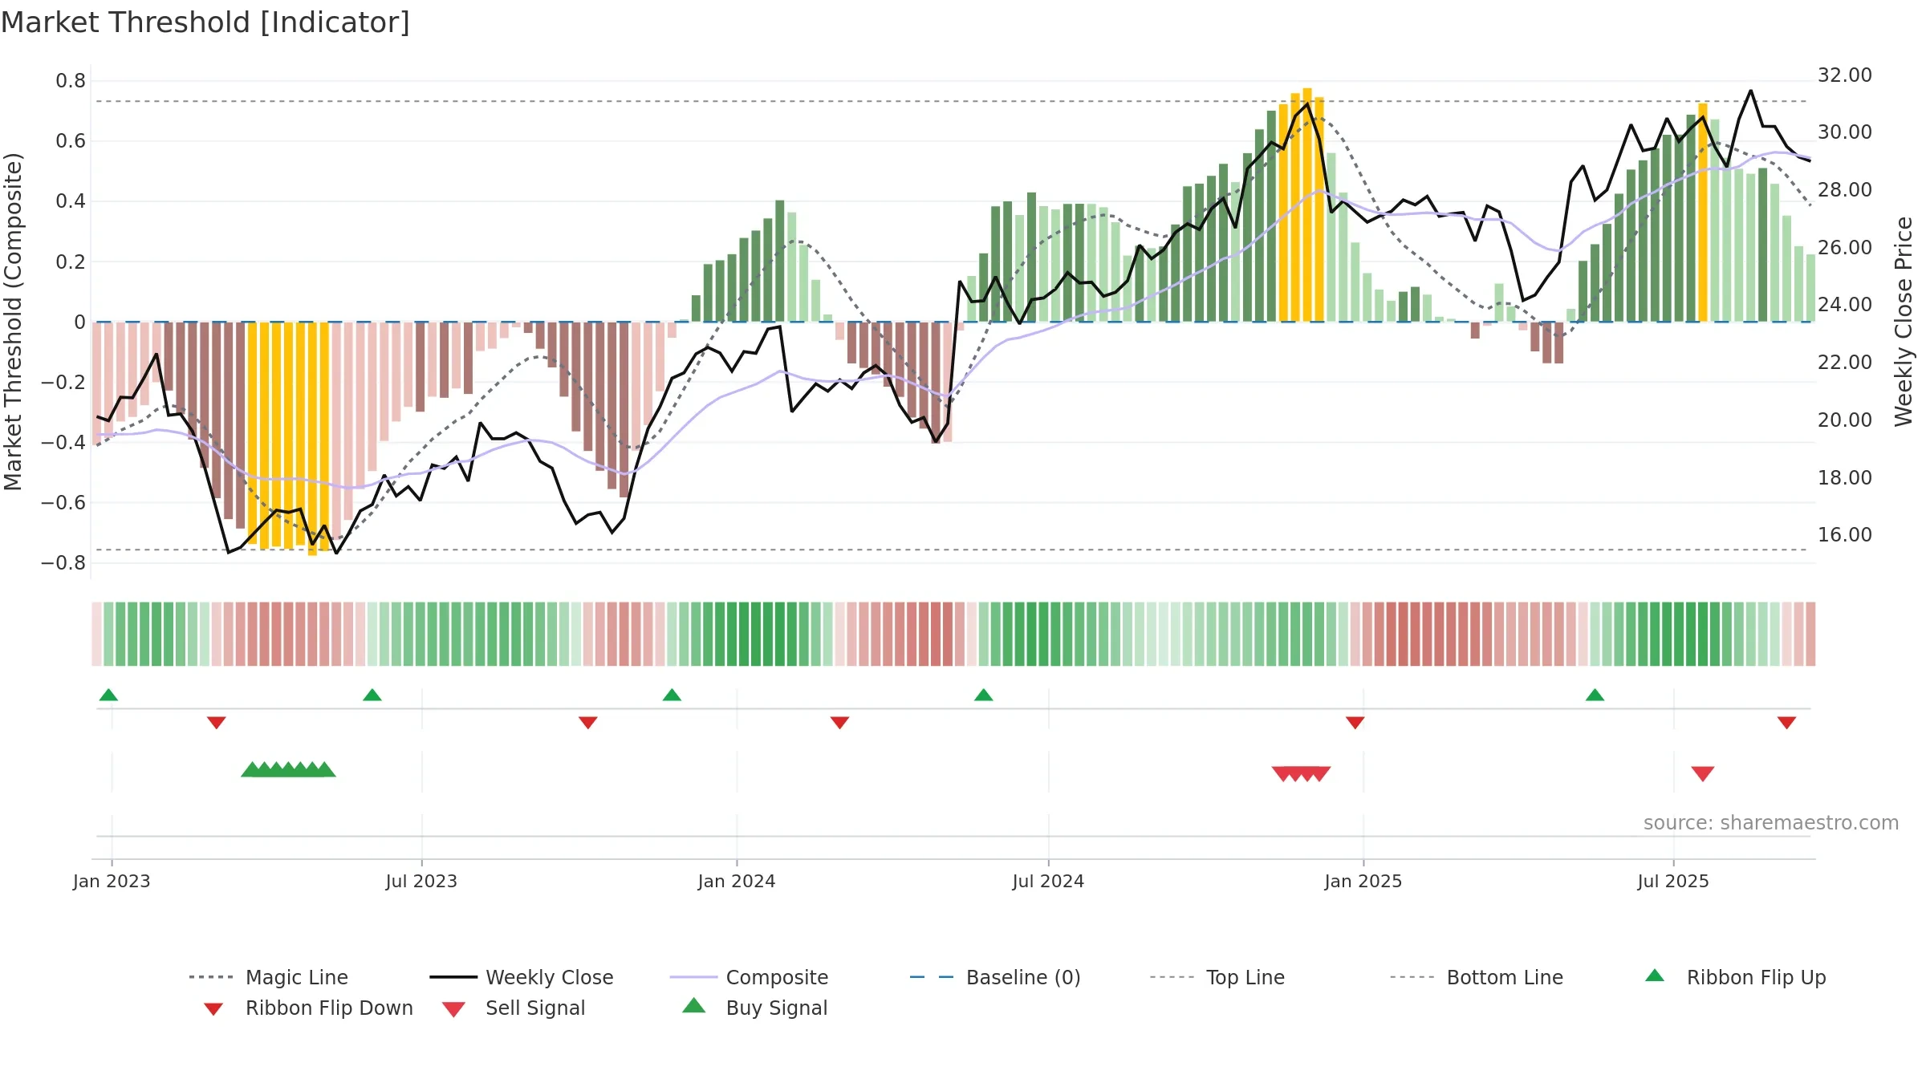Screen dimensions: 1926x1083
Task: Click the −0.2 left axis tick label
Action: click(x=63, y=383)
